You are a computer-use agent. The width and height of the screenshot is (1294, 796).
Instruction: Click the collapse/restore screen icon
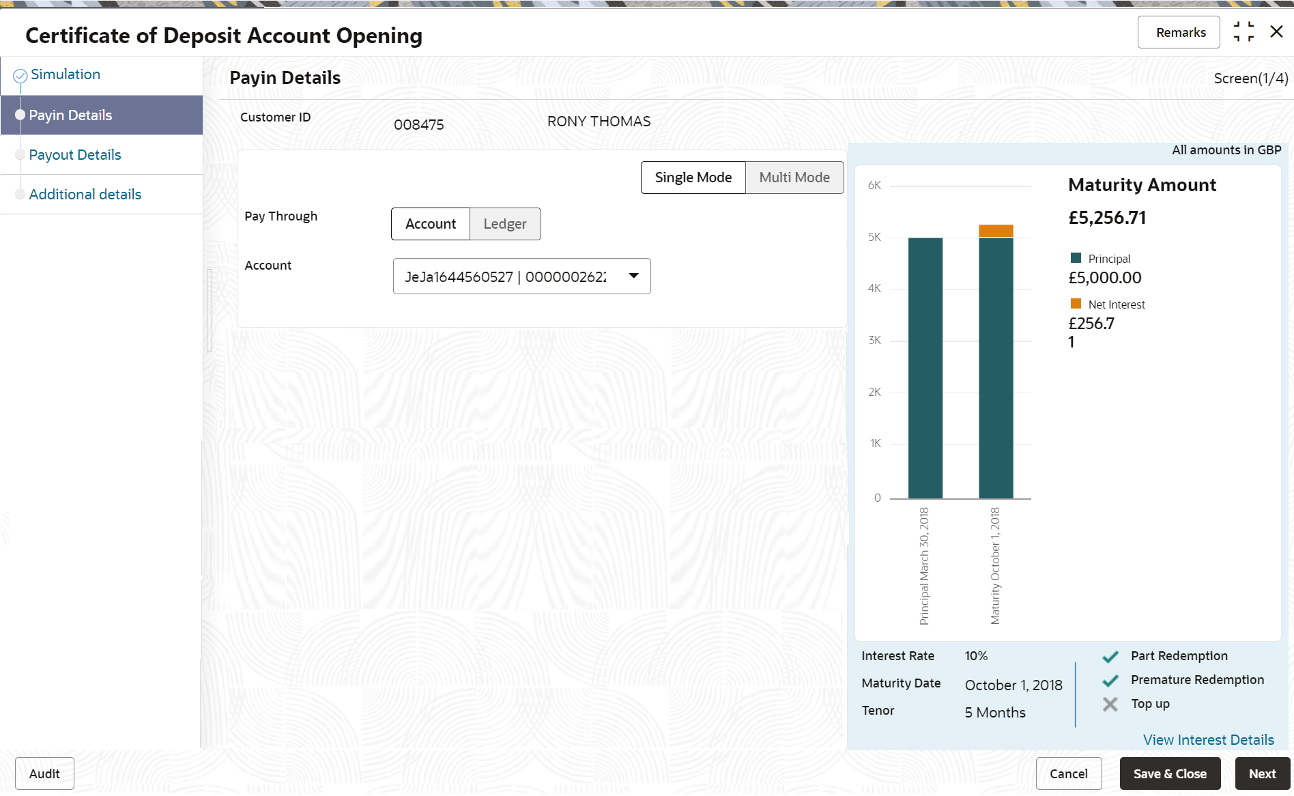(x=1243, y=31)
